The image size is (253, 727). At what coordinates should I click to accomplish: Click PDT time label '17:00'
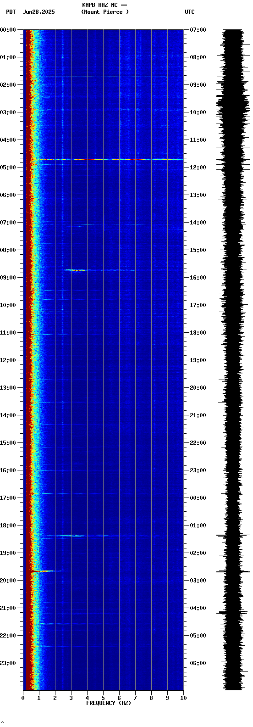pyautogui.click(x=8, y=498)
